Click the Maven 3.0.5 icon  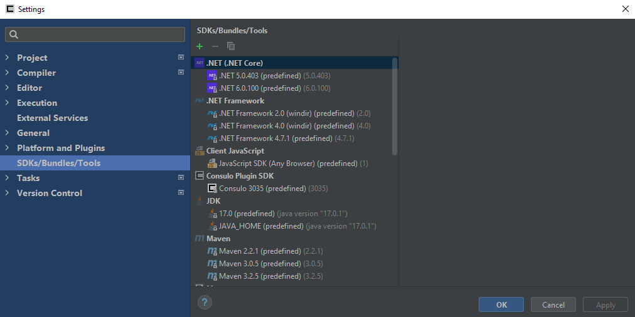(x=212, y=264)
